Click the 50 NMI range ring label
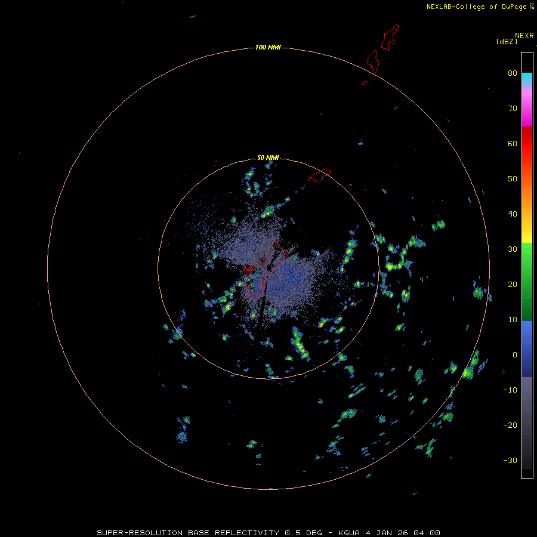This screenshot has width=537, height=537. (x=268, y=158)
